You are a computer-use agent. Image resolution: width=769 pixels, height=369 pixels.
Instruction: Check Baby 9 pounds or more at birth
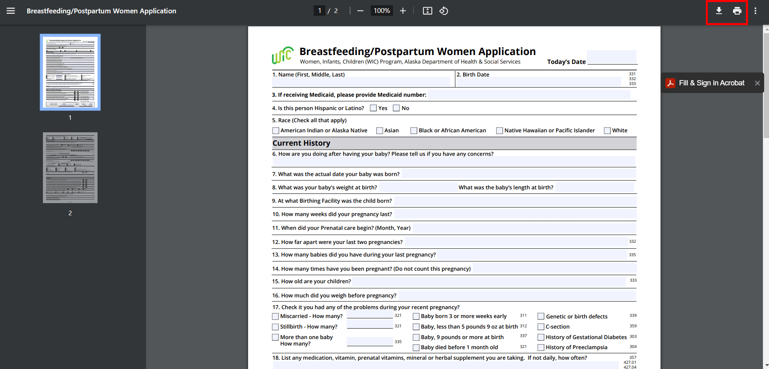416,337
